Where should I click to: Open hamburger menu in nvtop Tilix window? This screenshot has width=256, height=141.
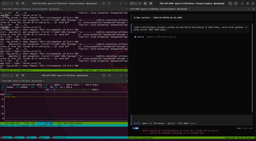pyautogui.click(x=110, y=75)
